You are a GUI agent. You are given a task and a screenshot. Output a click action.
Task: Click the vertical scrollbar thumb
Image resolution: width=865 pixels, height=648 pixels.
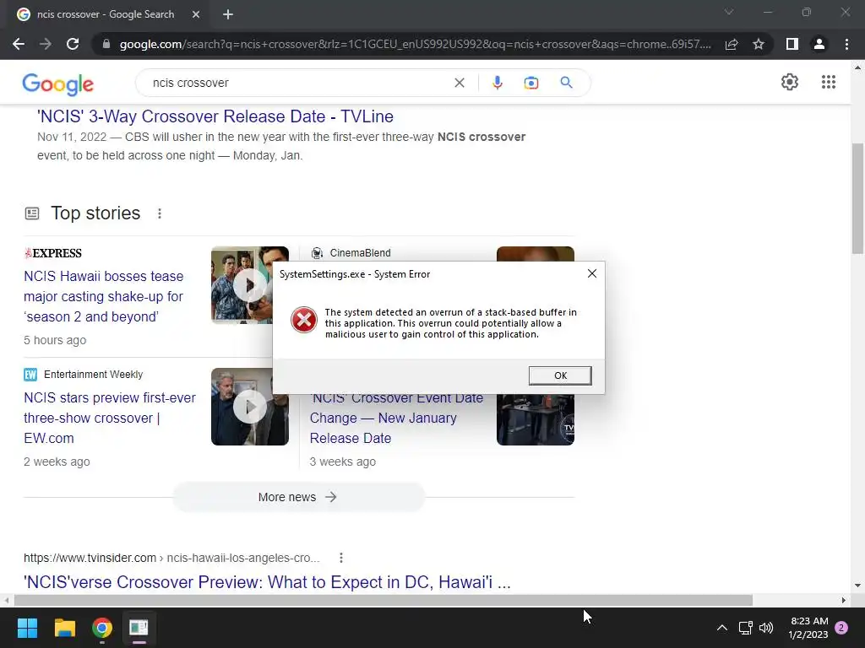click(857, 198)
